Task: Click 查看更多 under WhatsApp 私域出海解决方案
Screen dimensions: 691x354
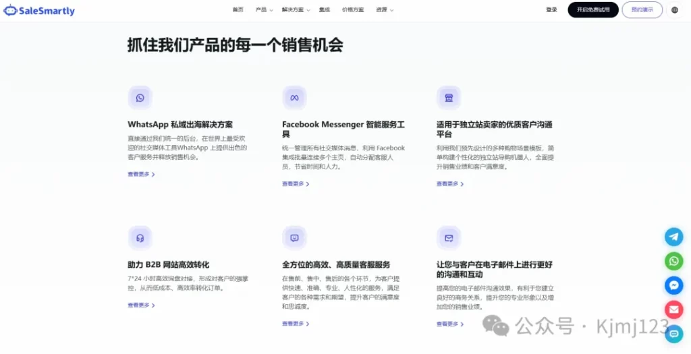Action: 142,175
